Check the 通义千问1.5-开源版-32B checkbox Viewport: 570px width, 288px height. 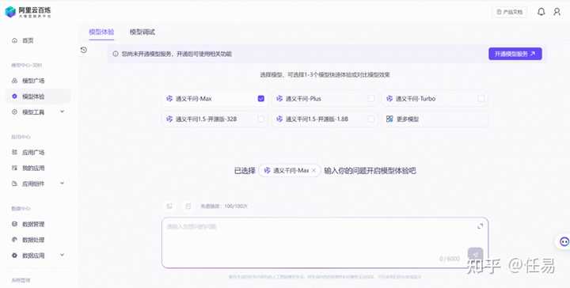[261, 119]
